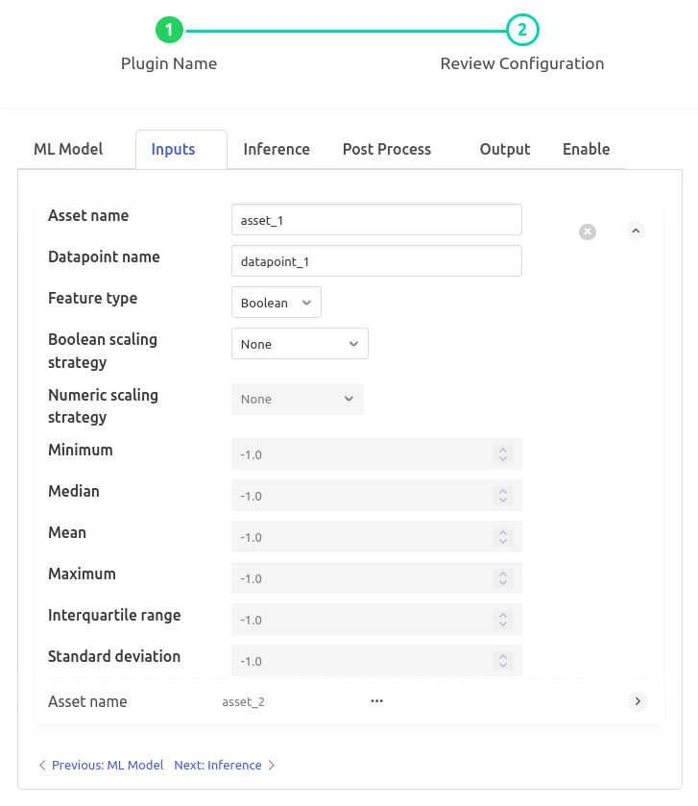Click the Asset name input field
This screenshot has height=806, width=698.
pyautogui.click(x=376, y=220)
